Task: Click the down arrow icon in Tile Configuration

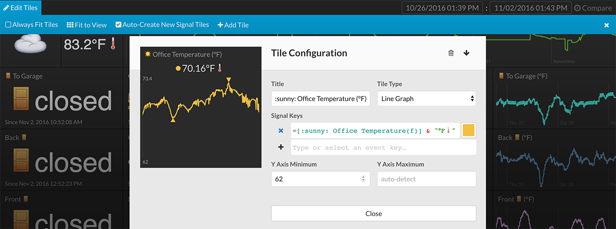Action: point(466,53)
